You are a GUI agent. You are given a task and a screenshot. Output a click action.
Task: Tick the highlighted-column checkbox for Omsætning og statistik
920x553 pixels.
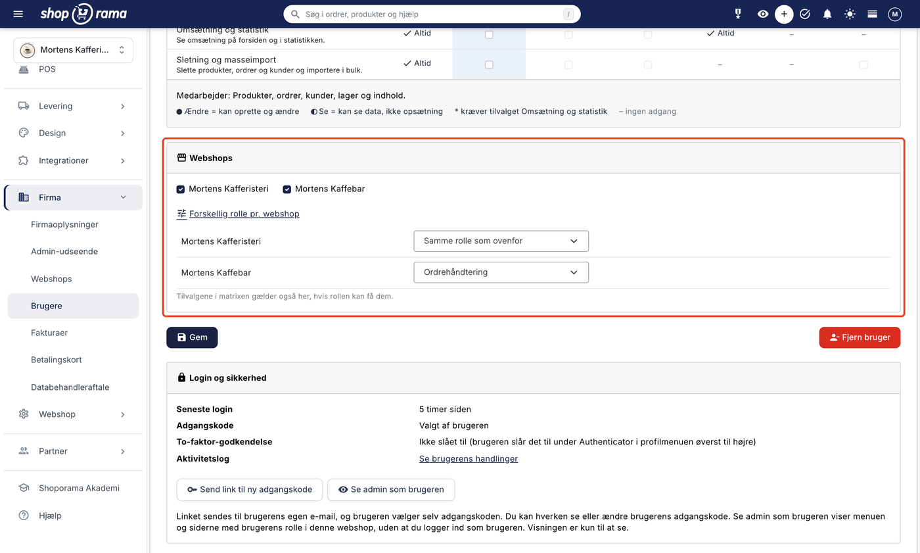(489, 34)
